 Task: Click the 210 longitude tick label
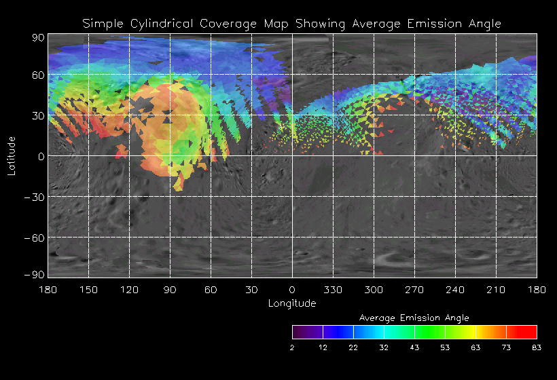tap(496, 290)
